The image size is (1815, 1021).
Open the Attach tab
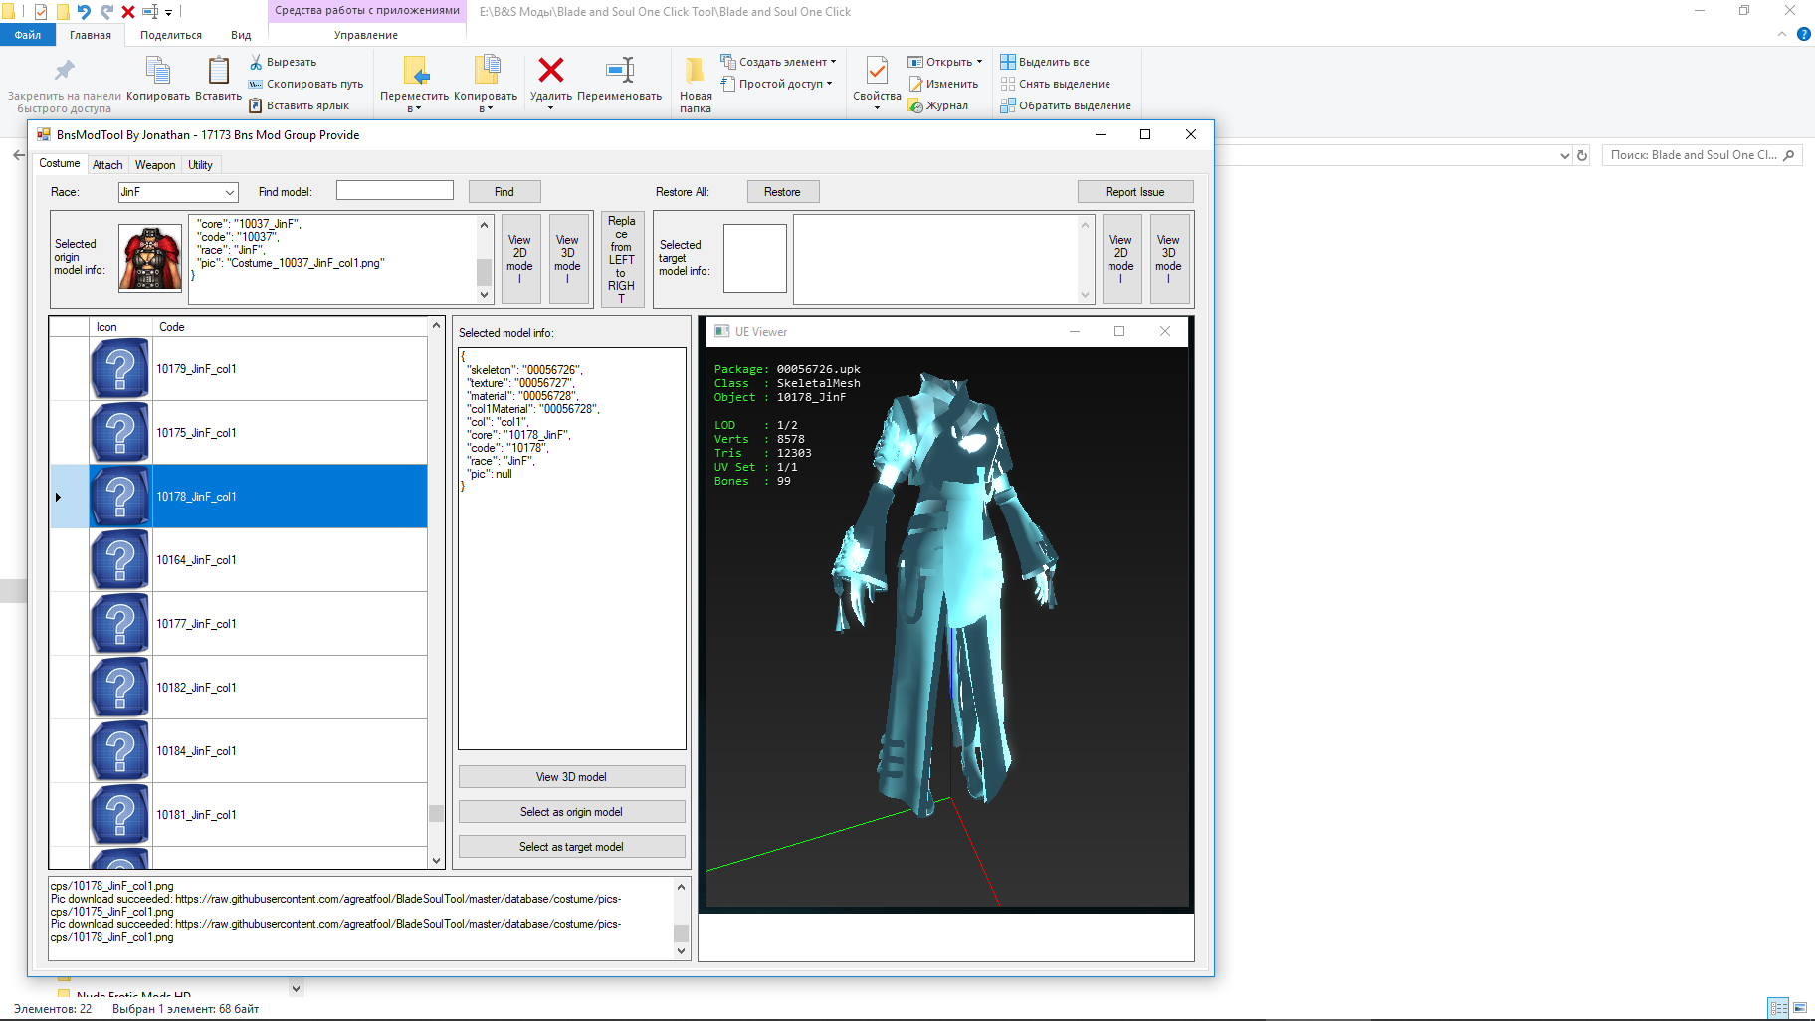[x=107, y=165]
